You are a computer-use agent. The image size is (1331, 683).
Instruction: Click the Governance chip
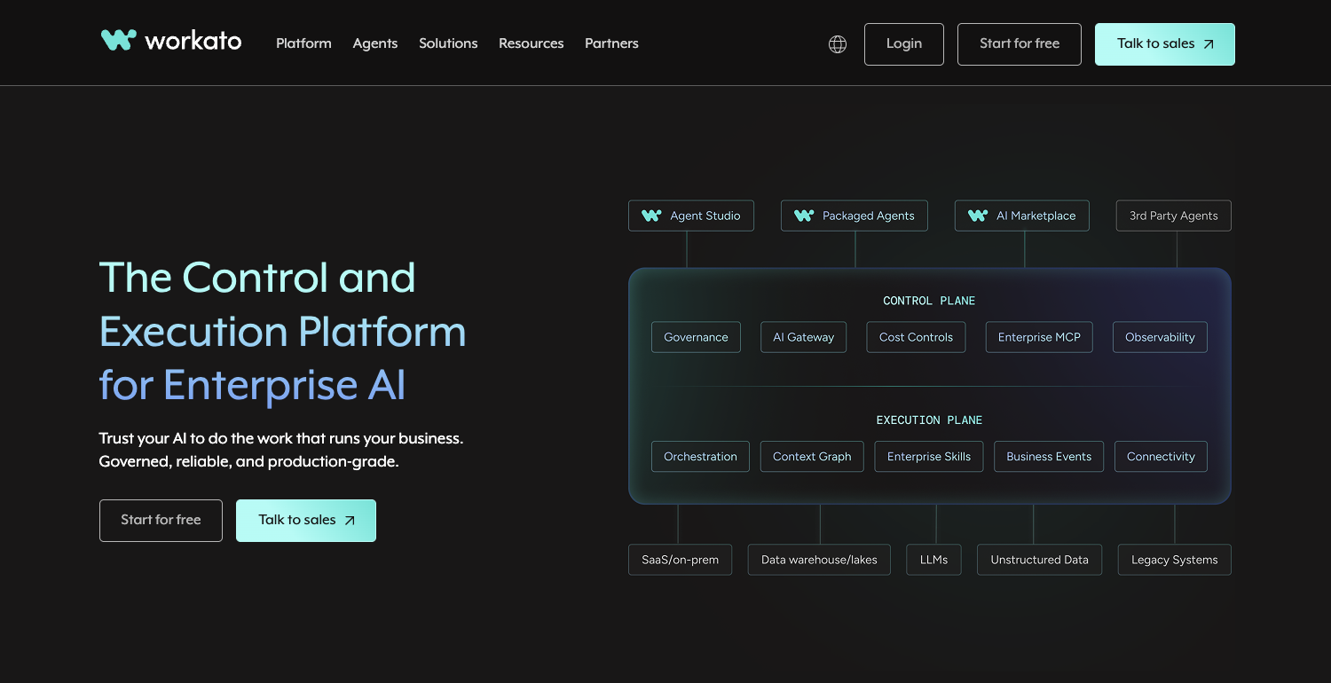click(696, 337)
